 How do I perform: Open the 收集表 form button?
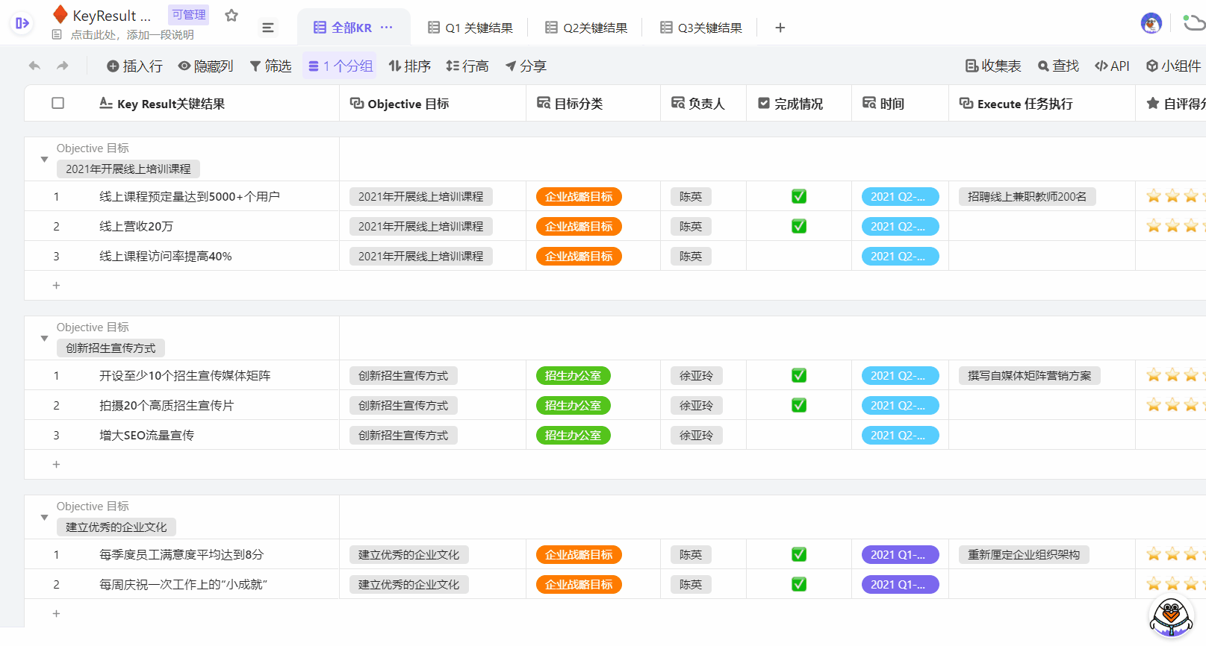point(993,66)
